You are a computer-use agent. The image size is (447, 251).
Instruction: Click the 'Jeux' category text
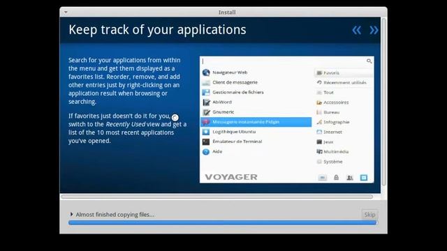(x=328, y=142)
